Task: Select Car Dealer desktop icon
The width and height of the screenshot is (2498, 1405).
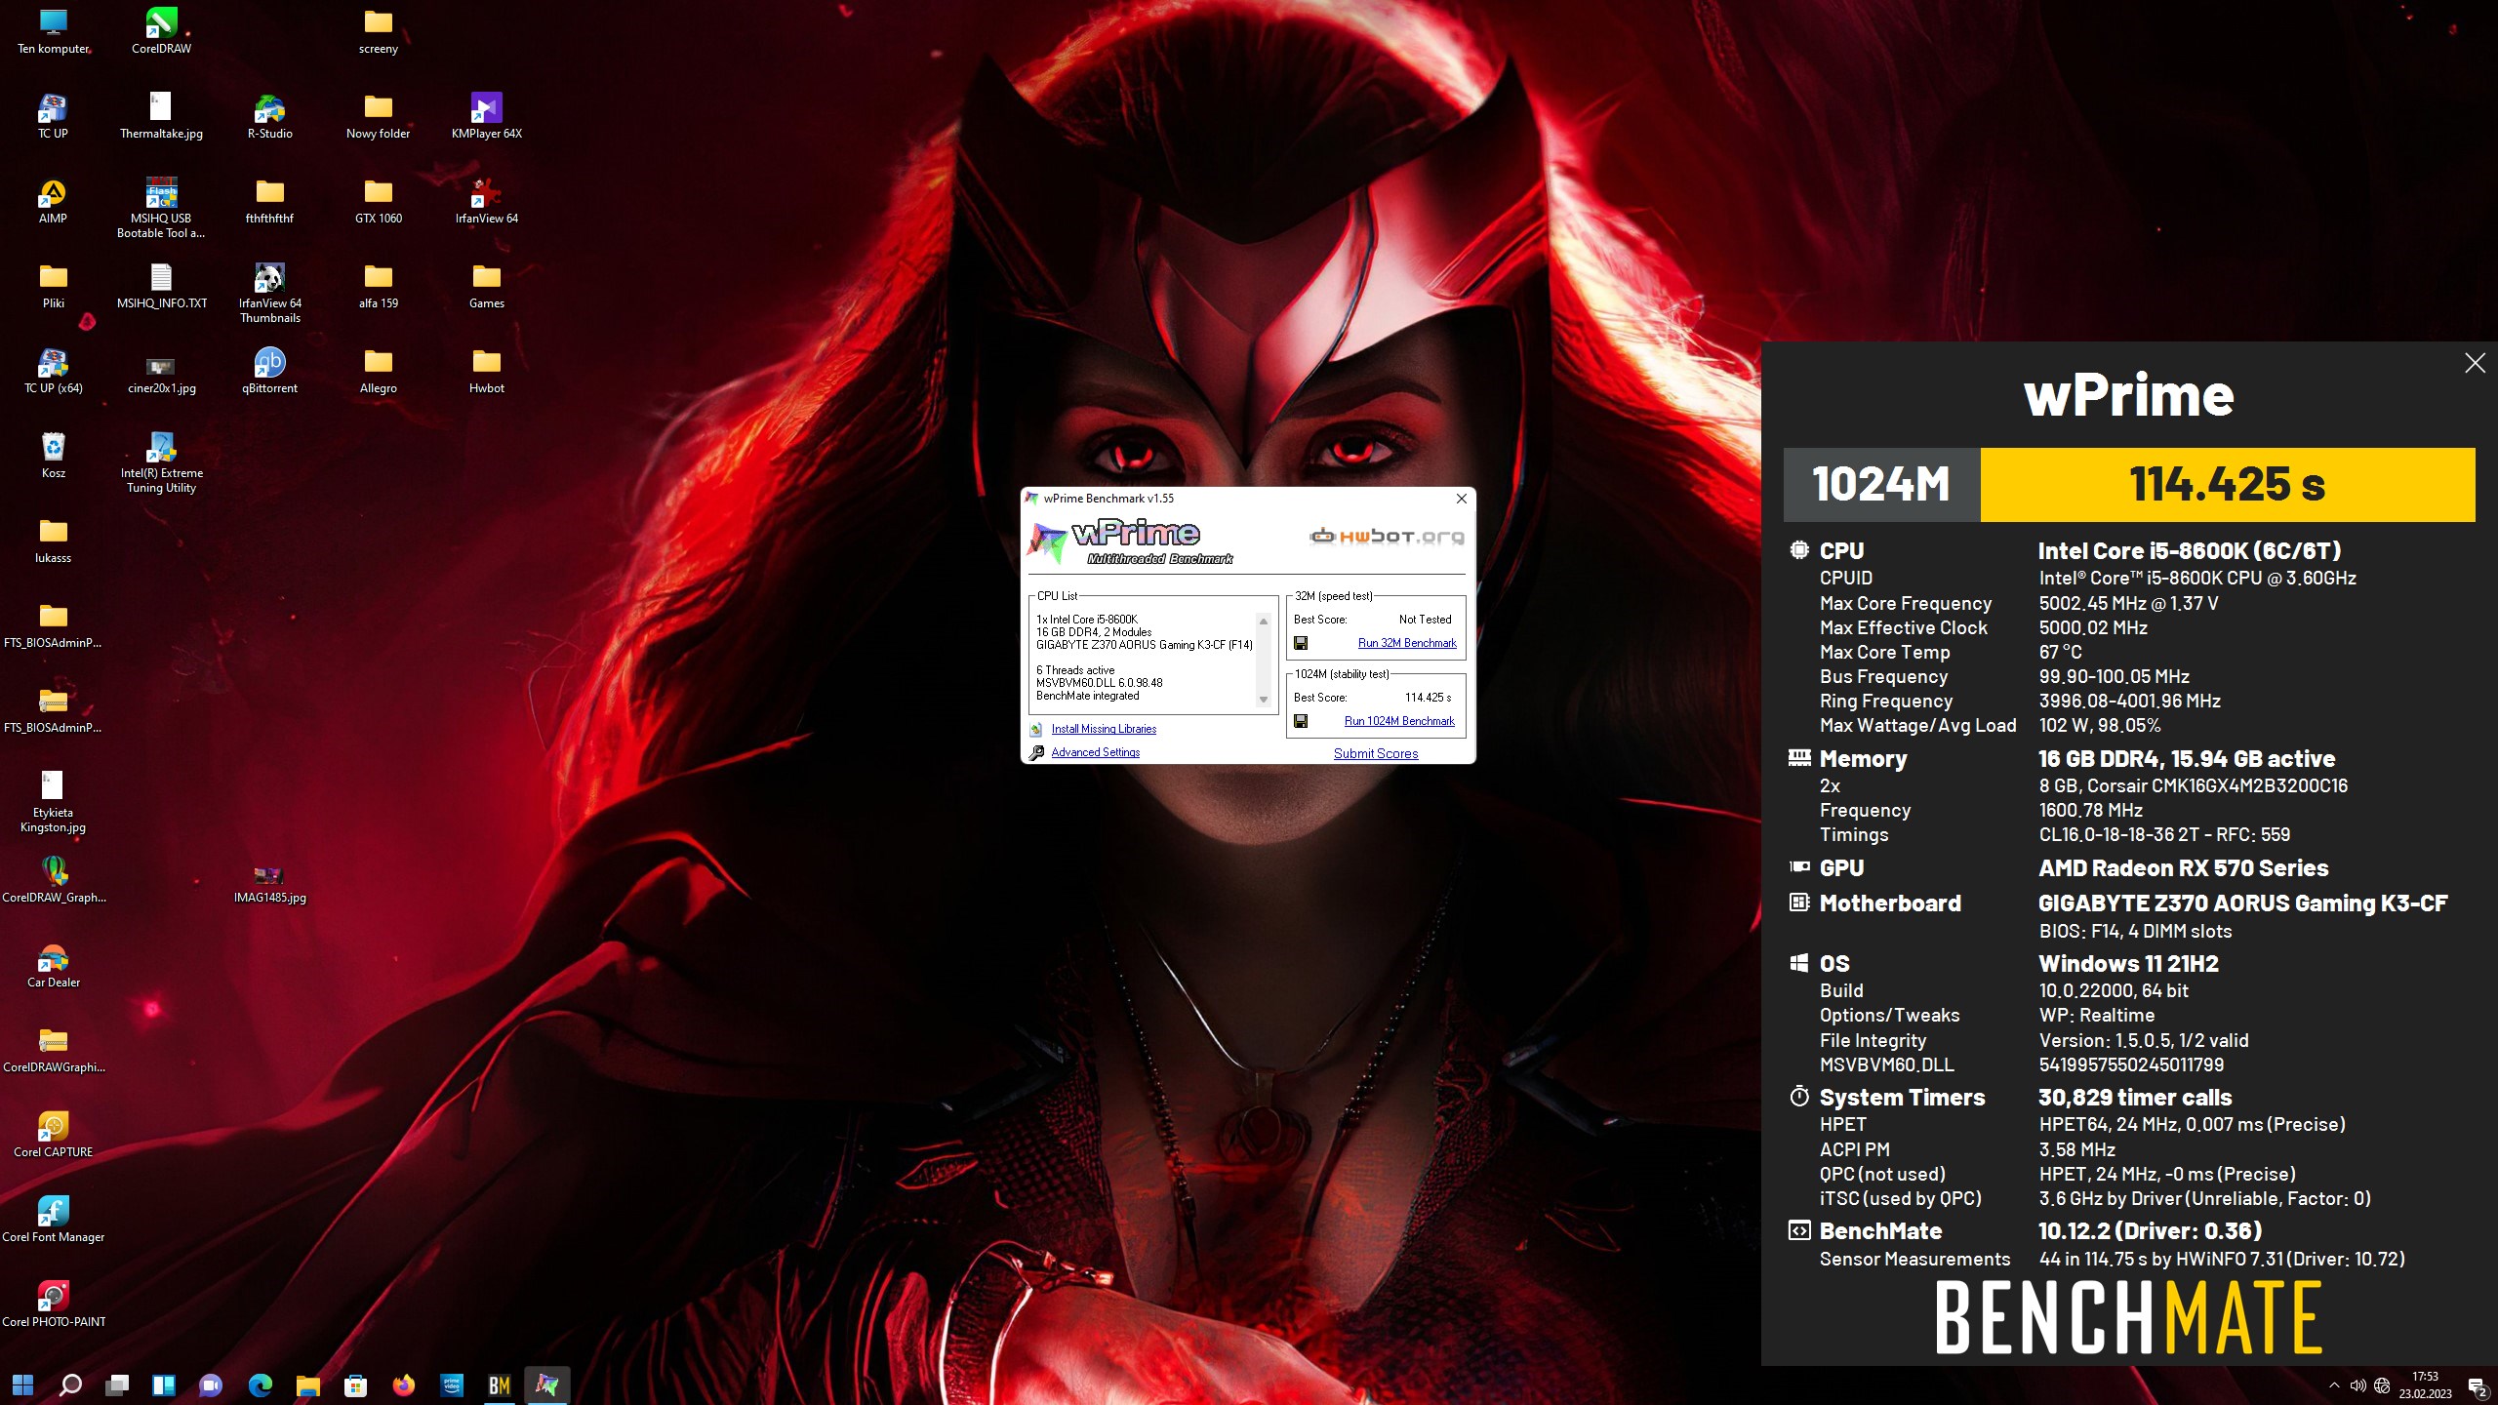Action: (x=53, y=965)
